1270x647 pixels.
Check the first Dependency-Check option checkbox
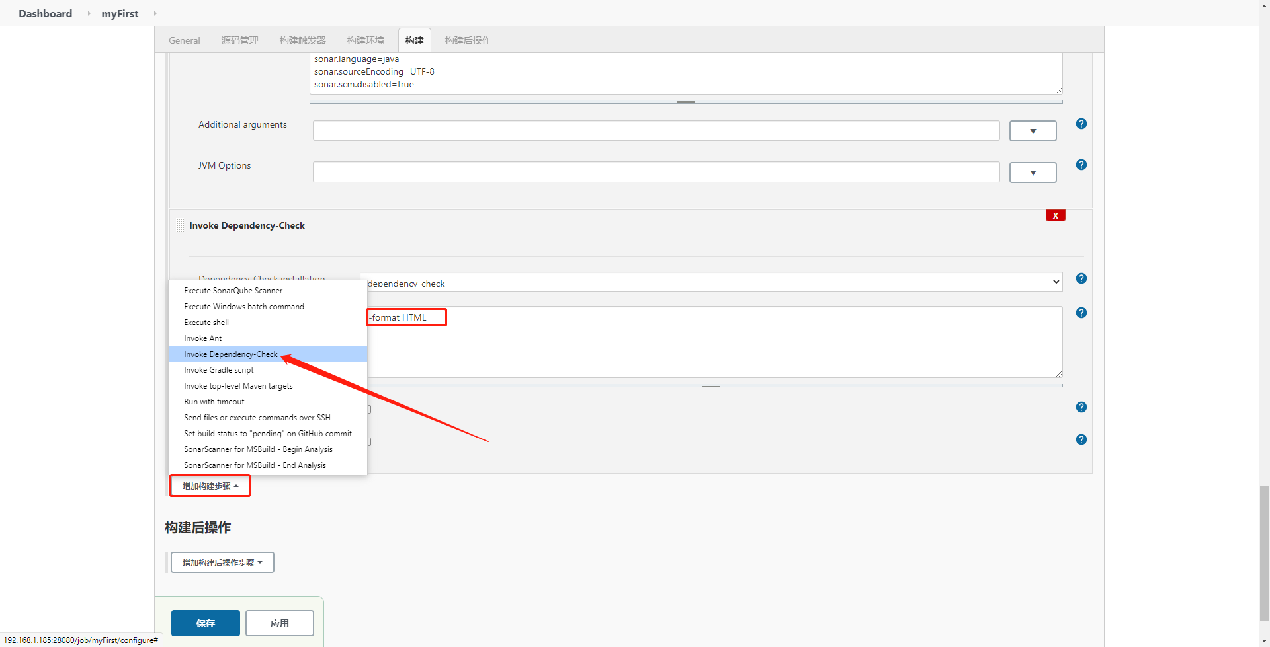click(368, 408)
